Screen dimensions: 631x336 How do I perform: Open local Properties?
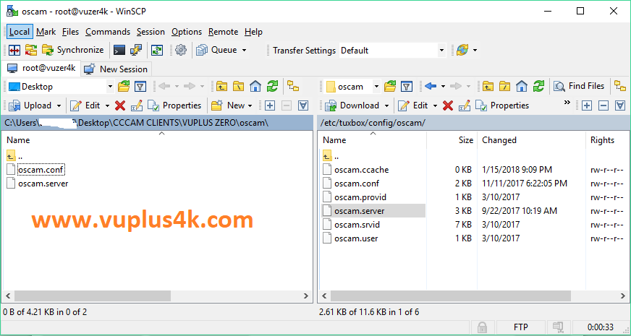click(174, 105)
